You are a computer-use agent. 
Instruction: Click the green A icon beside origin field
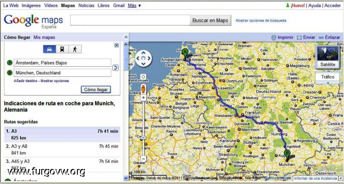coord(9,63)
